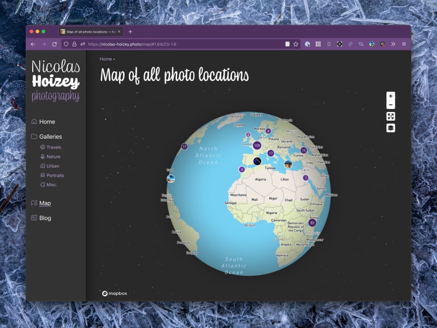Image resolution: width=437 pixels, height=328 pixels.
Task: Click the Algeria country label on globe
Action: (x=261, y=180)
